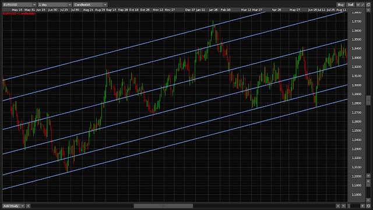Click the Aug 11 date label

(342, 10)
